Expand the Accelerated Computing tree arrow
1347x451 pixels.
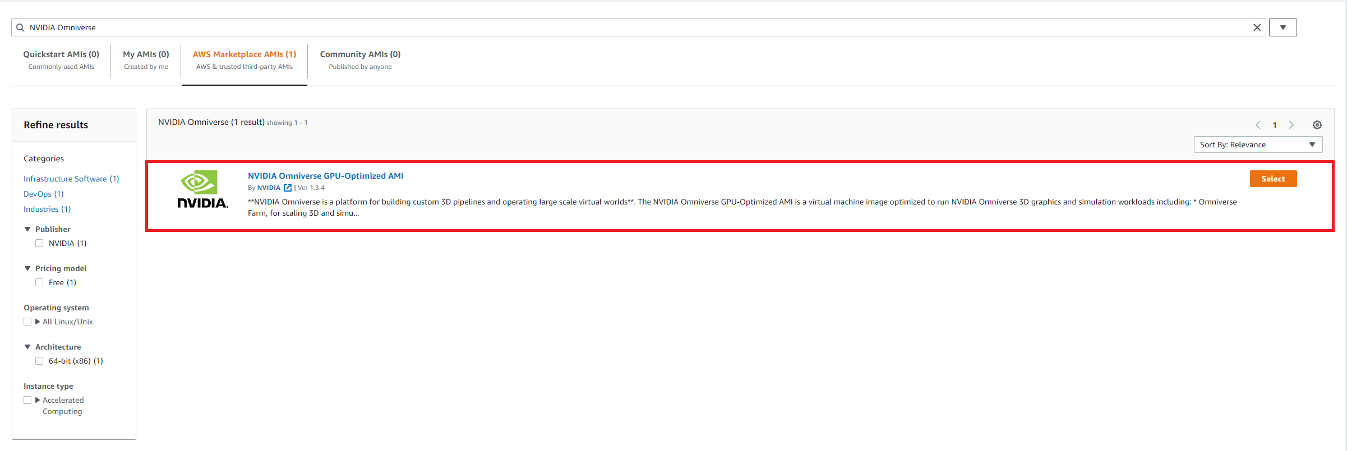coord(38,400)
